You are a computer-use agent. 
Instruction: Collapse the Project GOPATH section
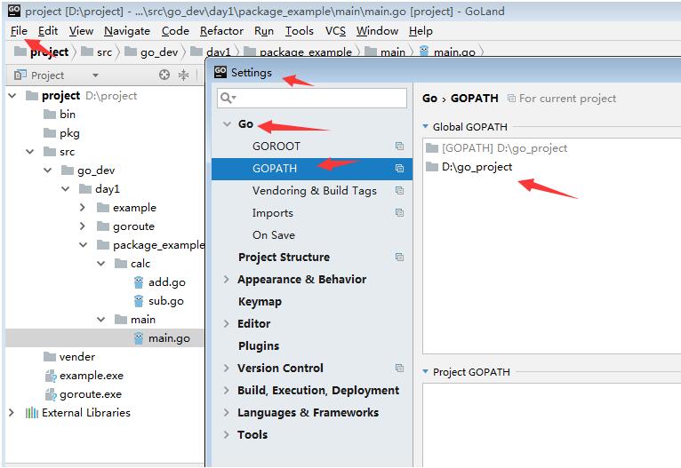pyautogui.click(x=426, y=371)
